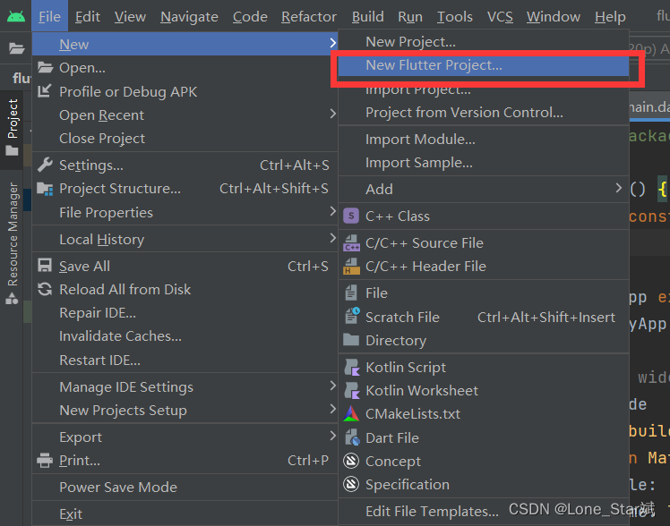
Task: Open the Window menu
Action: (x=554, y=17)
